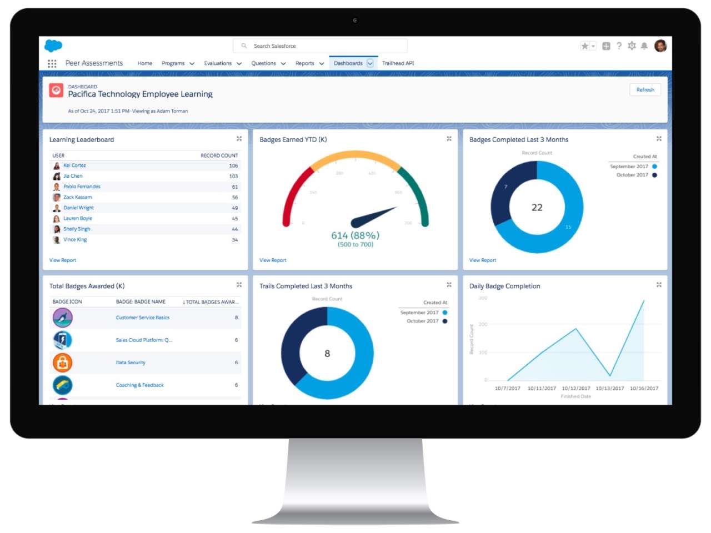Click the Peer Assessments app name
This screenshot has height=533, width=711.
[94, 63]
